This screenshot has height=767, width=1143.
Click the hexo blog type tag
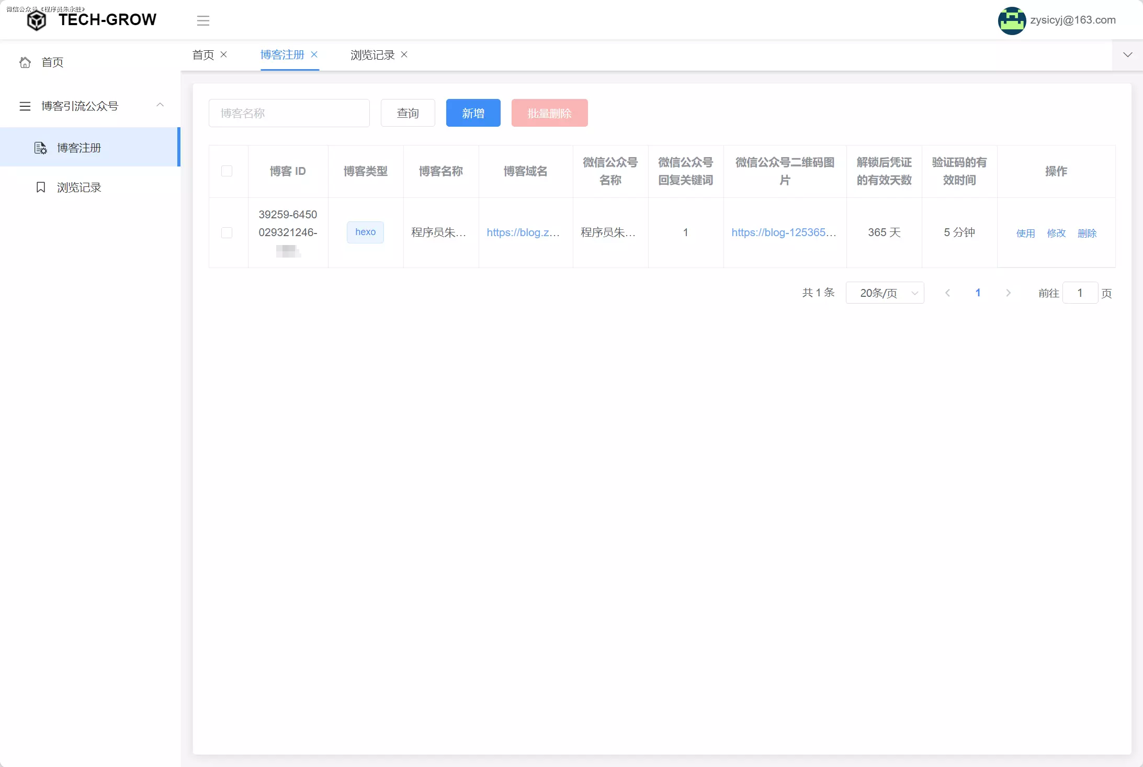tap(365, 232)
